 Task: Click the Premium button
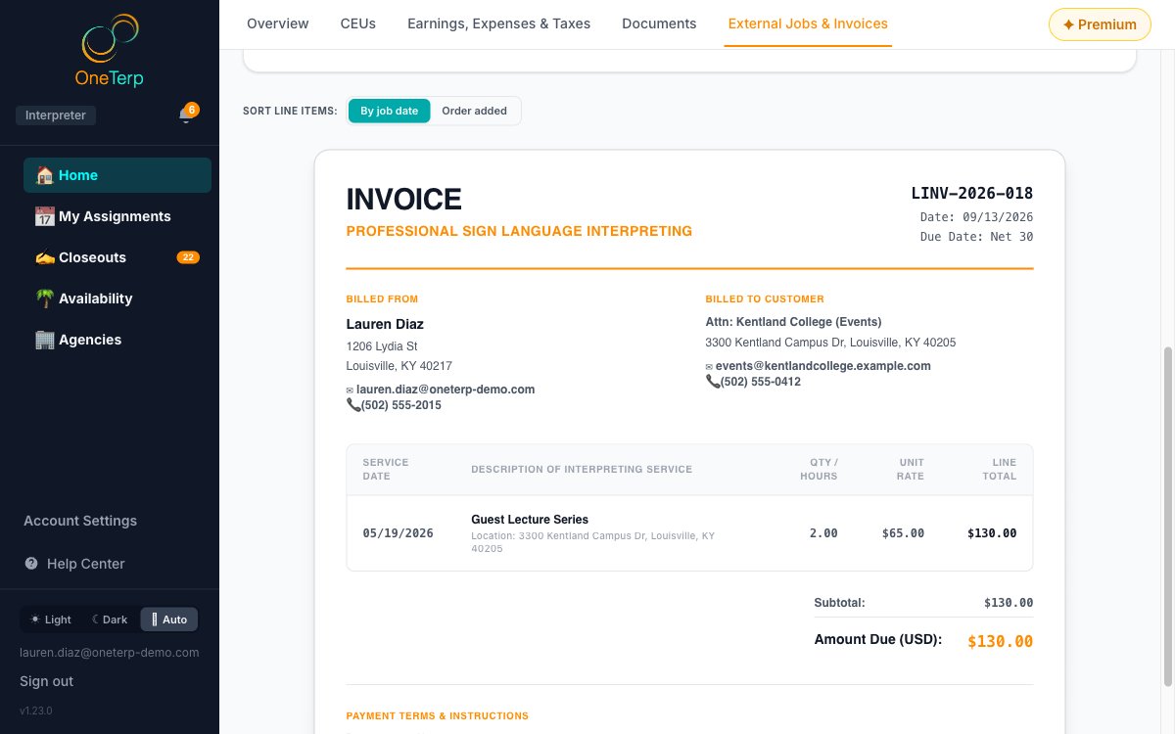(x=1100, y=24)
